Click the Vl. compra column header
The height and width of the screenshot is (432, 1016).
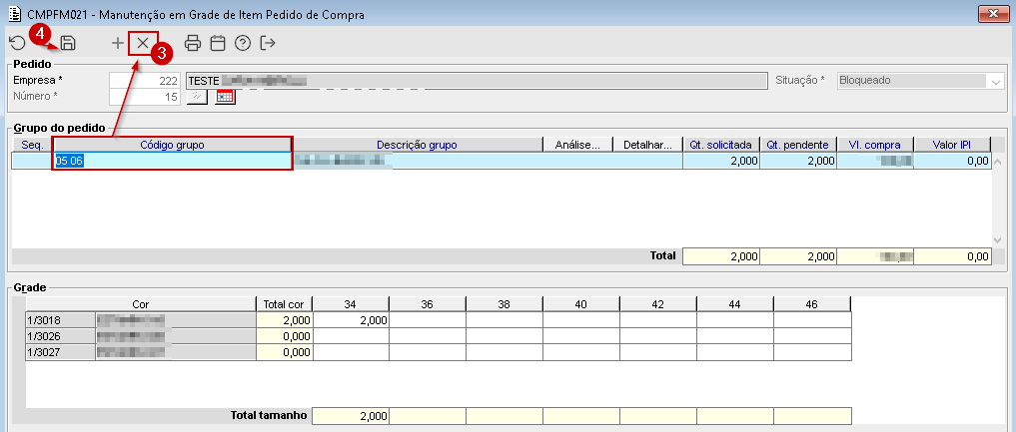875,145
